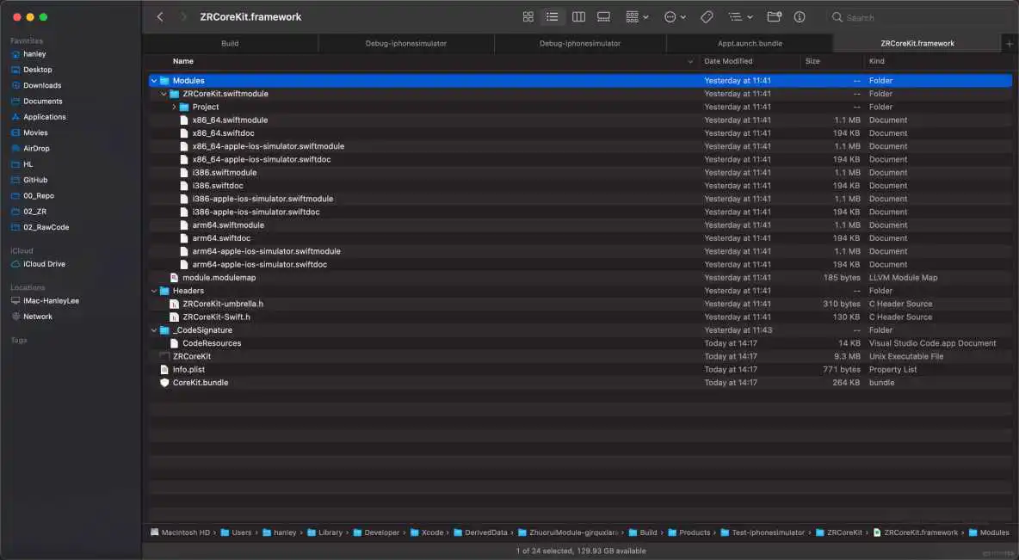Click the Get Info toolbar icon
The image size is (1019, 560).
pyautogui.click(x=800, y=17)
